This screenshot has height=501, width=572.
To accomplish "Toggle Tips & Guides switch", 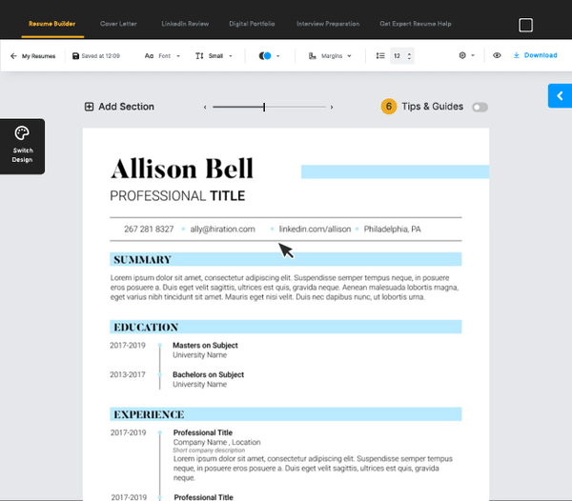I will (480, 107).
